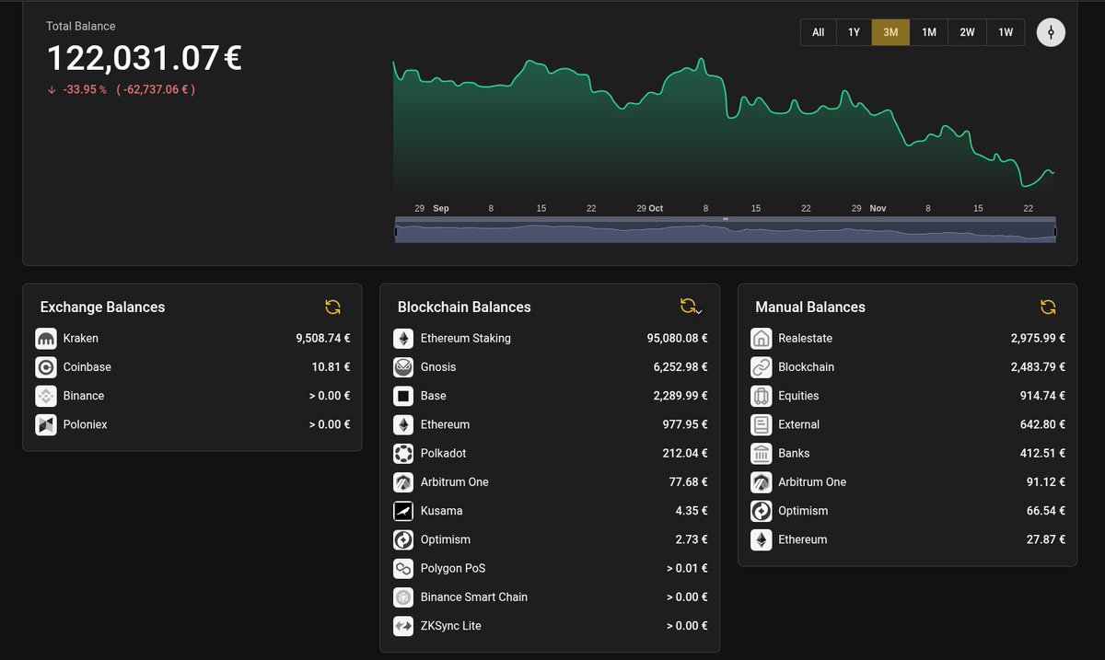Image resolution: width=1105 pixels, height=660 pixels.
Task: Click the 95,080.08 € staking amount
Action: (x=678, y=339)
